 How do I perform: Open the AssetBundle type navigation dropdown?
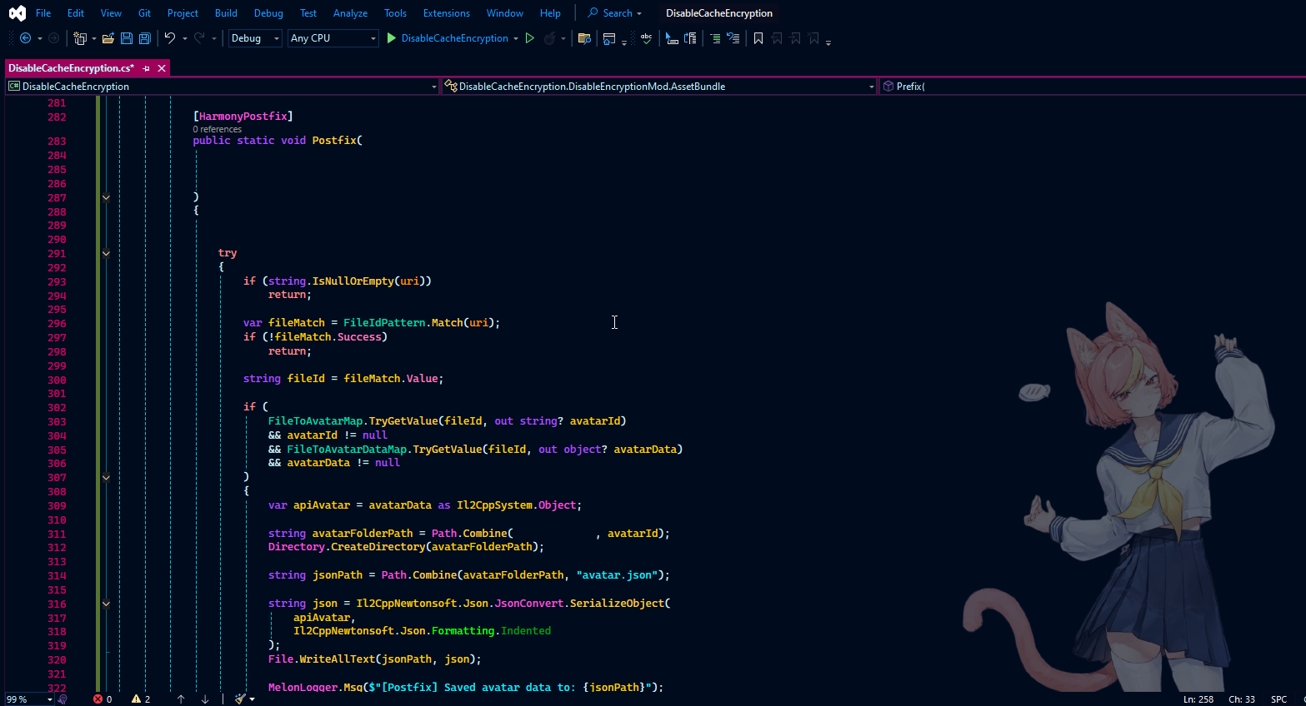[x=659, y=87]
